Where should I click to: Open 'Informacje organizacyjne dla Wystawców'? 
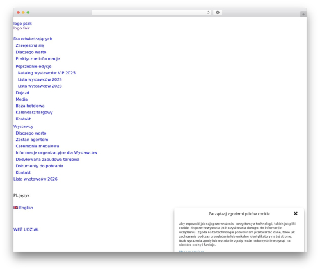point(56,153)
